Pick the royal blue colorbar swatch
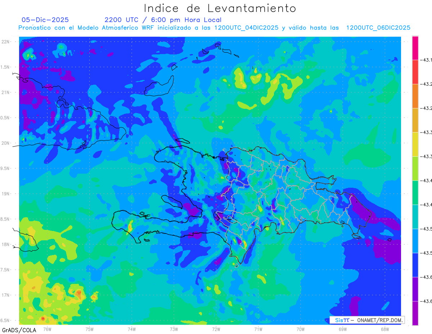Screen dimensions: 432x334 415,265
